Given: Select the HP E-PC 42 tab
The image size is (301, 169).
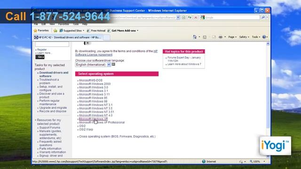Looking at the screenshot, I should point(68,38).
